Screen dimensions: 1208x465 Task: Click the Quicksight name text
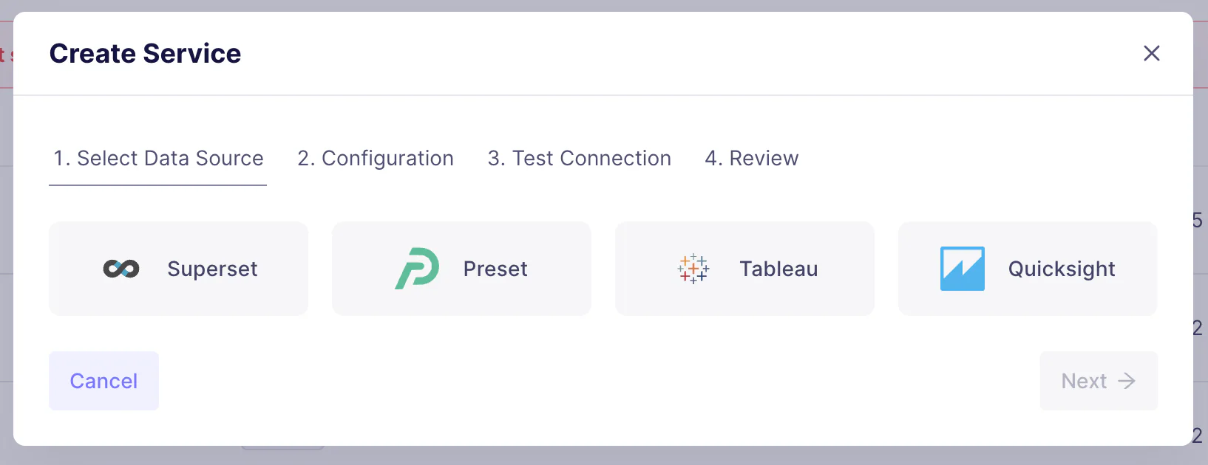(1062, 269)
